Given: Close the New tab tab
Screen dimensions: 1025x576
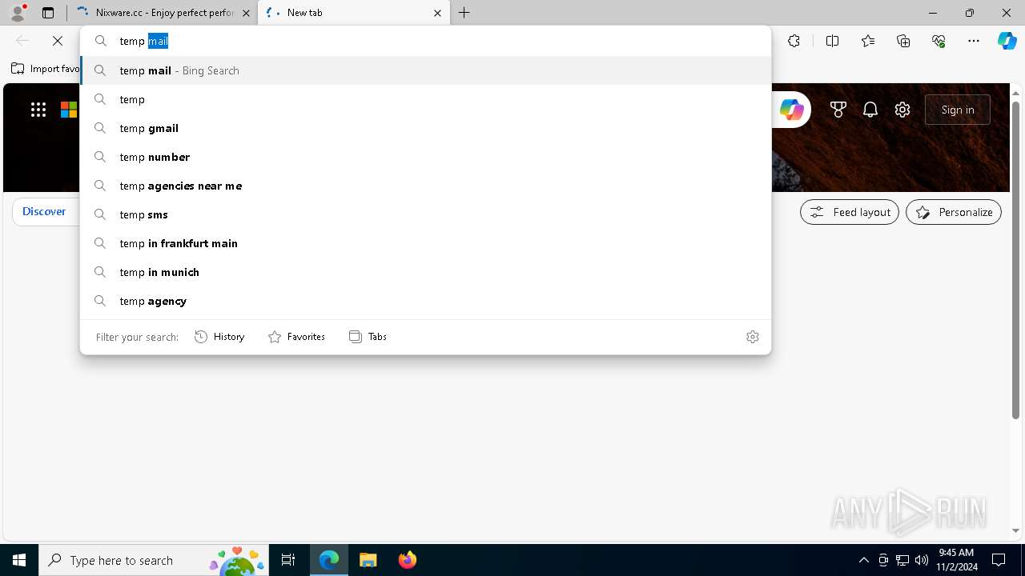Looking at the screenshot, I should [x=437, y=13].
